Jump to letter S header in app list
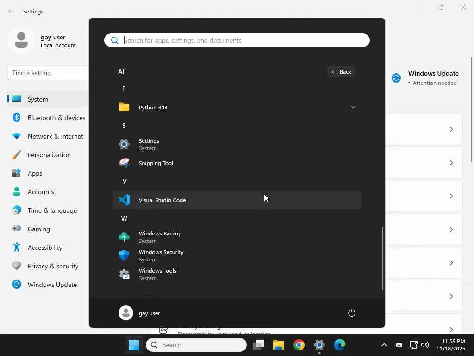Screen dimensions: 474x356 click(124, 126)
